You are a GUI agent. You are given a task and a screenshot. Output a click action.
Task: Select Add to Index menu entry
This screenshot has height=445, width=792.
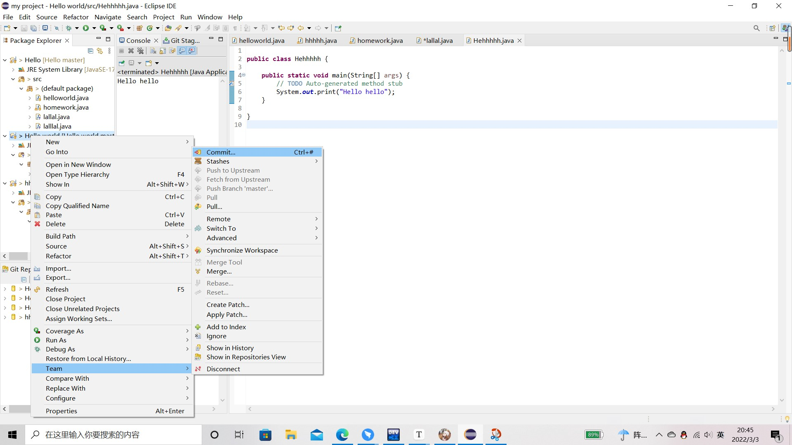257,327
